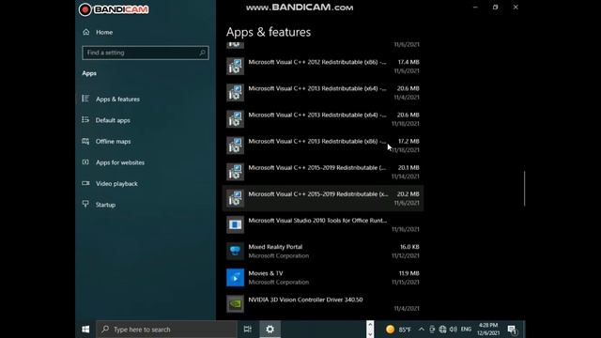This screenshot has width=601, height=338.
Task: Select Visual C++ 2015-2019 entry sized 20.1 MB
Action: click(x=323, y=172)
